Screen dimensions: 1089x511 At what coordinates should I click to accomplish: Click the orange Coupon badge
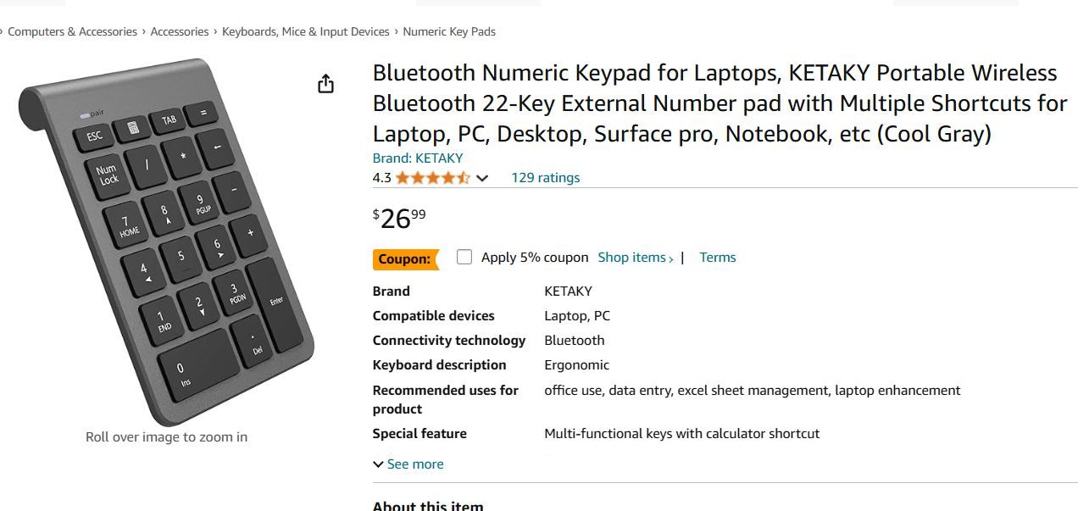[x=405, y=258]
